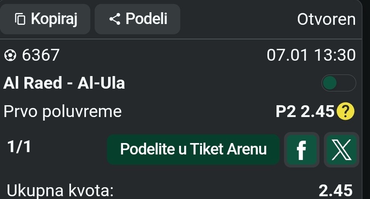Select the P2 2.45 odds

point(305,112)
